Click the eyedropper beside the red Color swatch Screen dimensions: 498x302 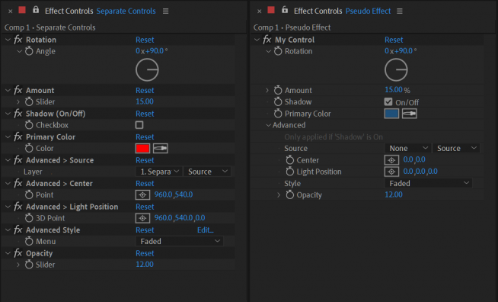click(x=161, y=148)
